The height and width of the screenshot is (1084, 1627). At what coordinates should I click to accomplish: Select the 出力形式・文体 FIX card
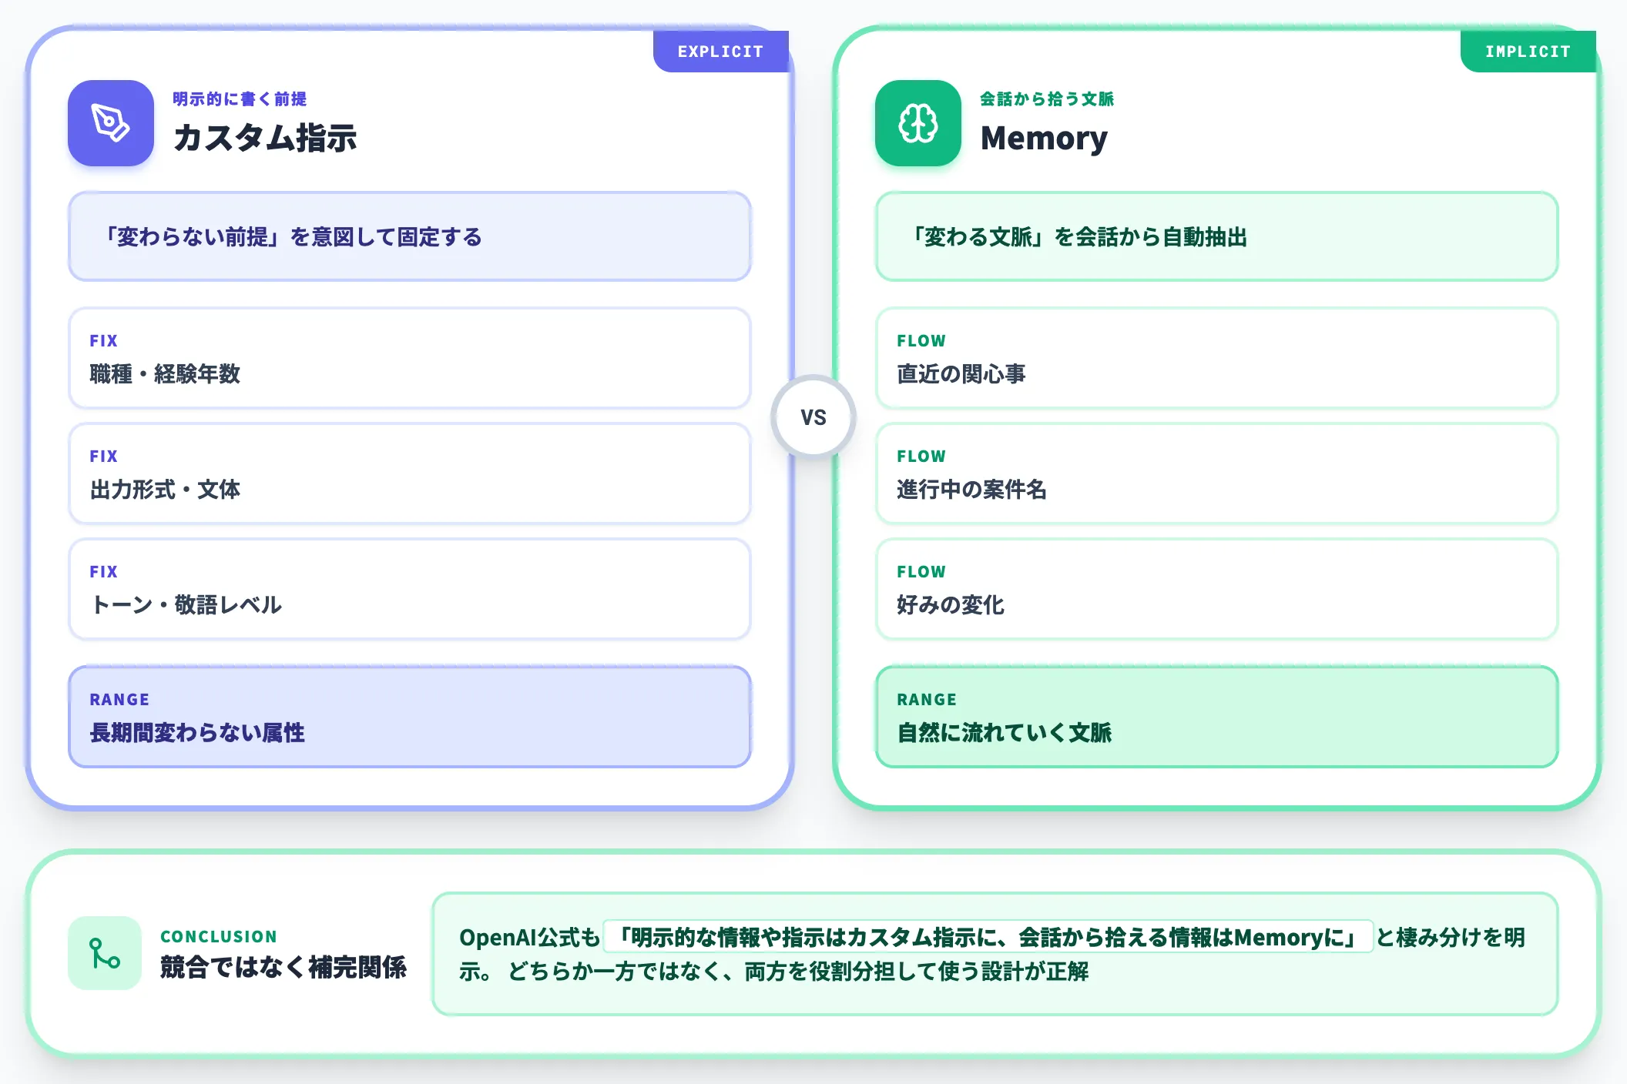pos(410,473)
